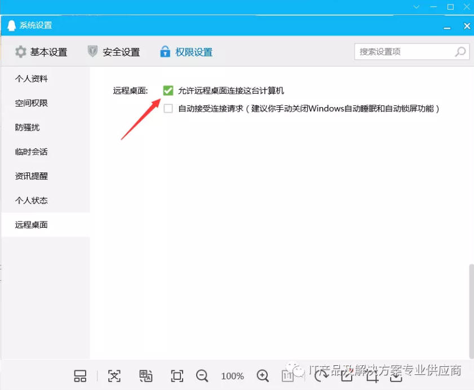Viewport: 474px width, 390px height.
Task: Zoom in with the plus magnifier
Action: coord(263,376)
